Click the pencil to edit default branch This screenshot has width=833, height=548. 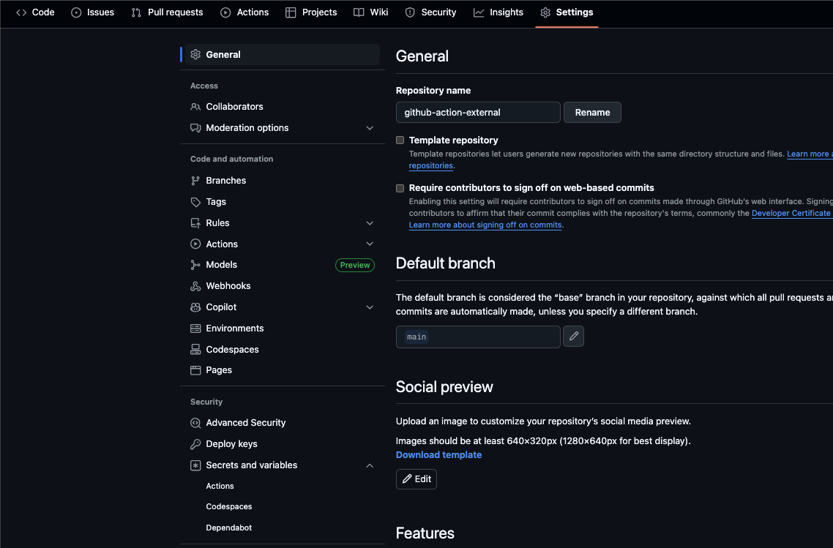573,336
